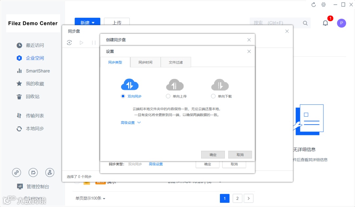Click the link icon at sidebar bottom
This screenshot has width=355, height=207.
coord(16,172)
